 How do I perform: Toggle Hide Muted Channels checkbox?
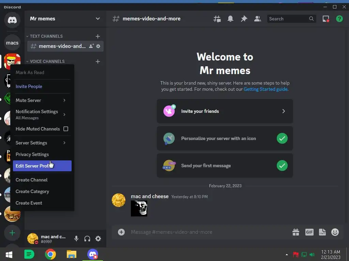pos(66,129)
